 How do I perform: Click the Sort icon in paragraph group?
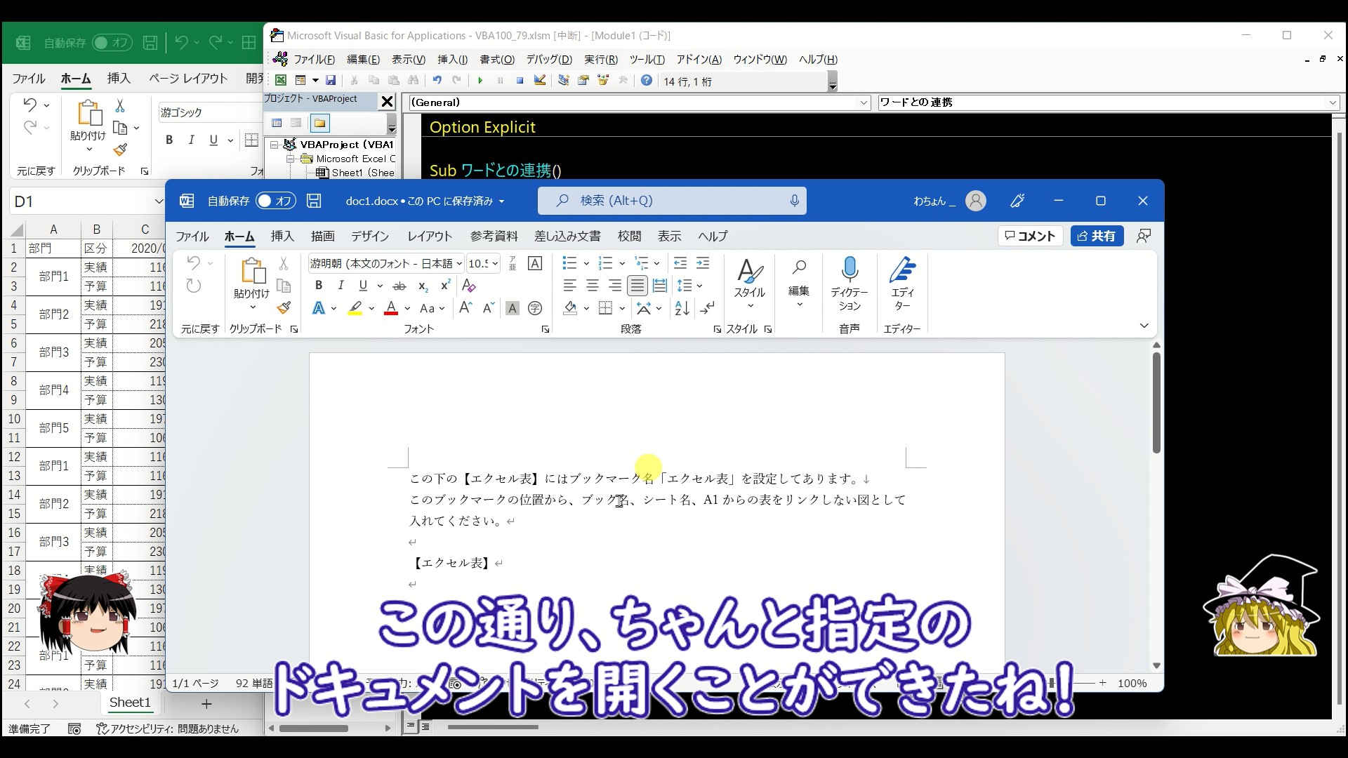click(682, 308)
